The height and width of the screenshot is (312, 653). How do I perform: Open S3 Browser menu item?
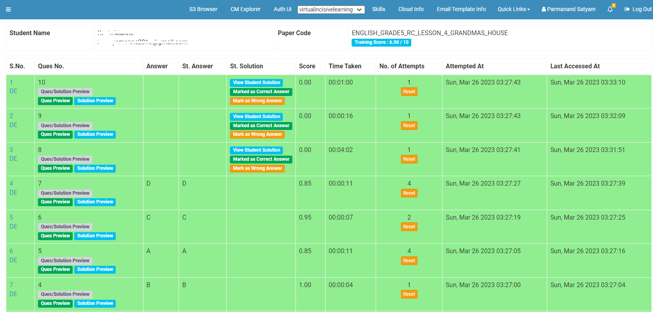point(203,9)
